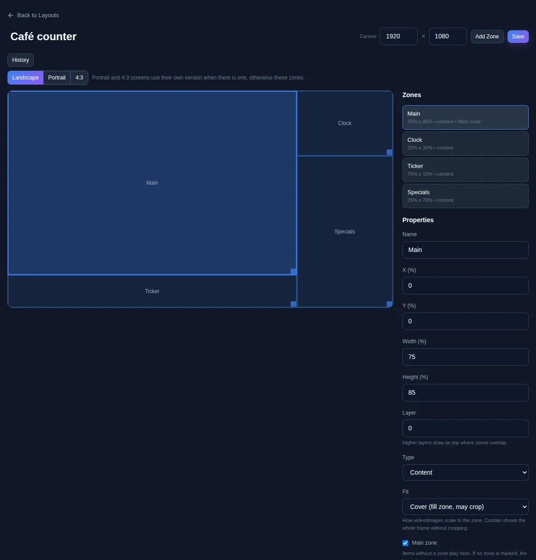Screen dimensions: 536x560
Task: Click the X (%) input field
Action: pyautogui.click(x=465, y=285)
